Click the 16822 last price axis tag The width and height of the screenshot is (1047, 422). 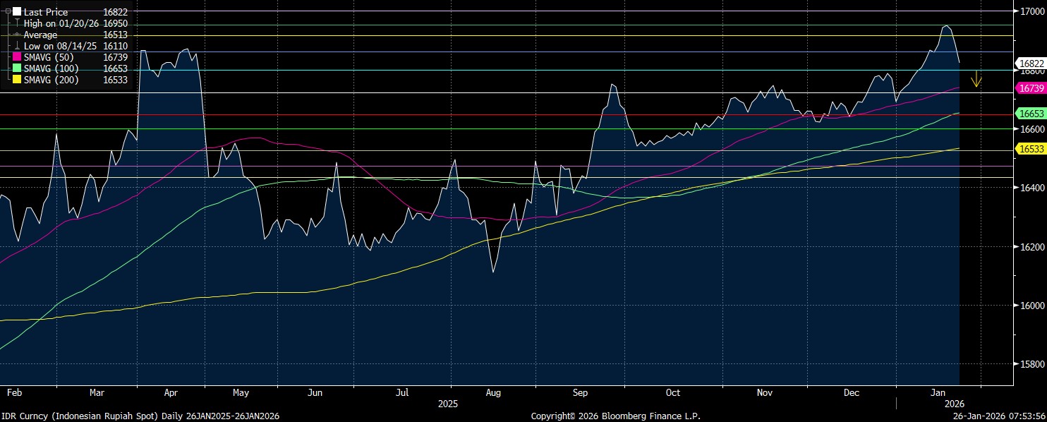point(1031,63)
